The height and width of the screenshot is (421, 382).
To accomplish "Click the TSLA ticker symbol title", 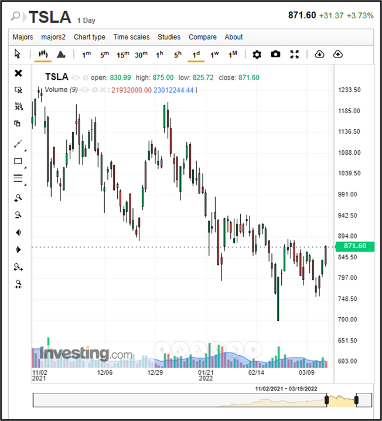I will tap(50, 17).
